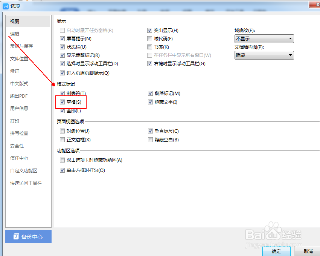
Task: Toggle the 段落标记(M) checkbox
Action: (150, 94)
